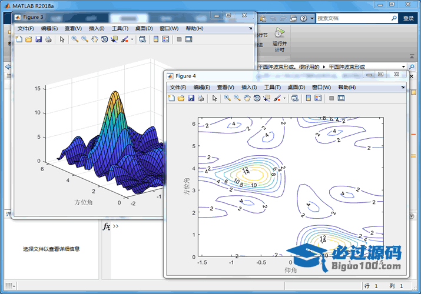Open 帮助(H) menu in Figure 4
This screenshot has height=294, width=421.
347,88
